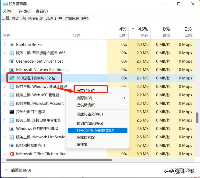This screenshot has height=178, width=200.
Task: Select the 控制台窗口主进程 row name
Action: coord(31,112)
